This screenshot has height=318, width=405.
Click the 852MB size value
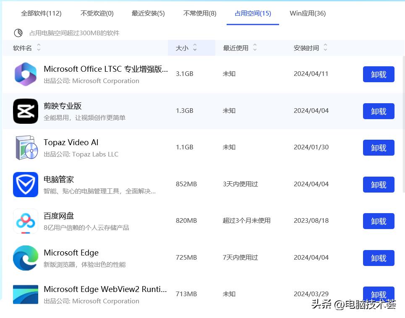(186, 184)
